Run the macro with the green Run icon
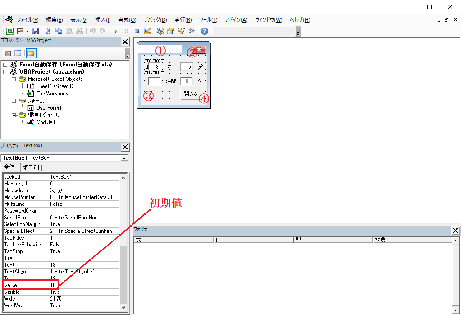461x315 pixels. [116, 31]
